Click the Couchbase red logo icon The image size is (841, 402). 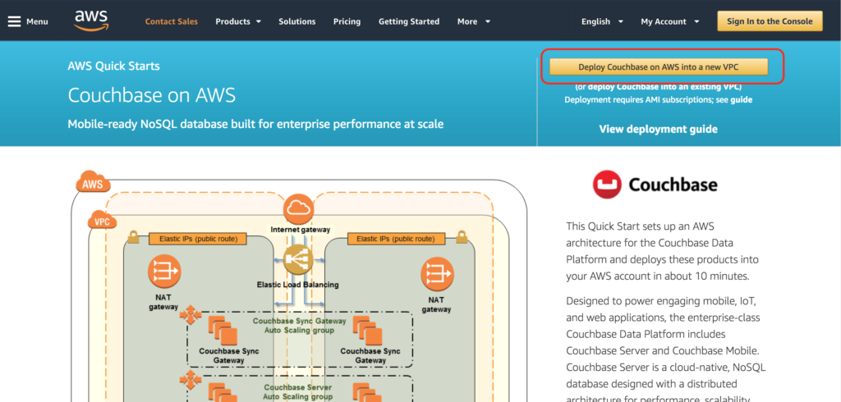click(x=607, y=185)
